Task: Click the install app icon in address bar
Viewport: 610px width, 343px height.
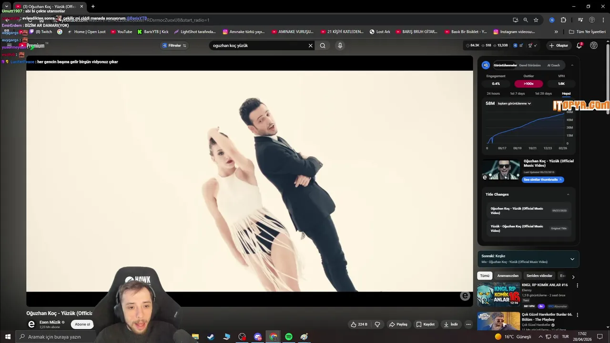Action: coord(515,20)
